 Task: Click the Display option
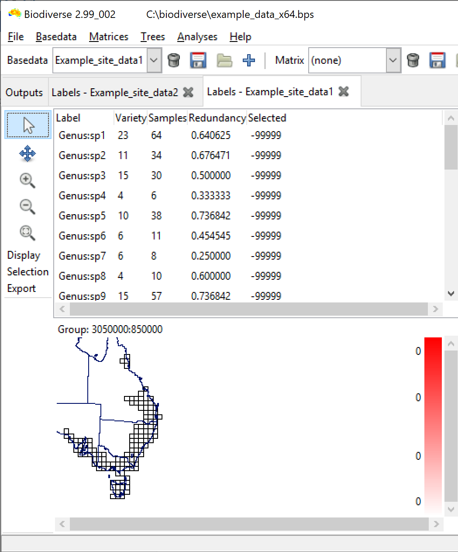pyautogui.click(x=23, y=255)
